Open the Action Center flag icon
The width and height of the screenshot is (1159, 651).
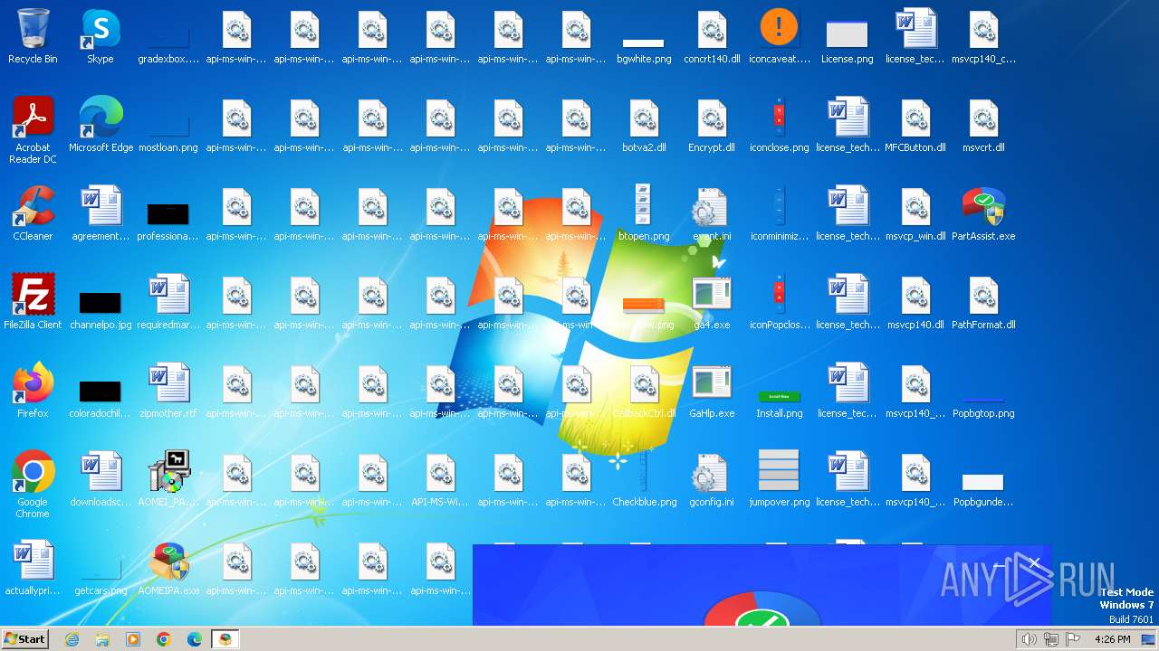pos(1072,639)
